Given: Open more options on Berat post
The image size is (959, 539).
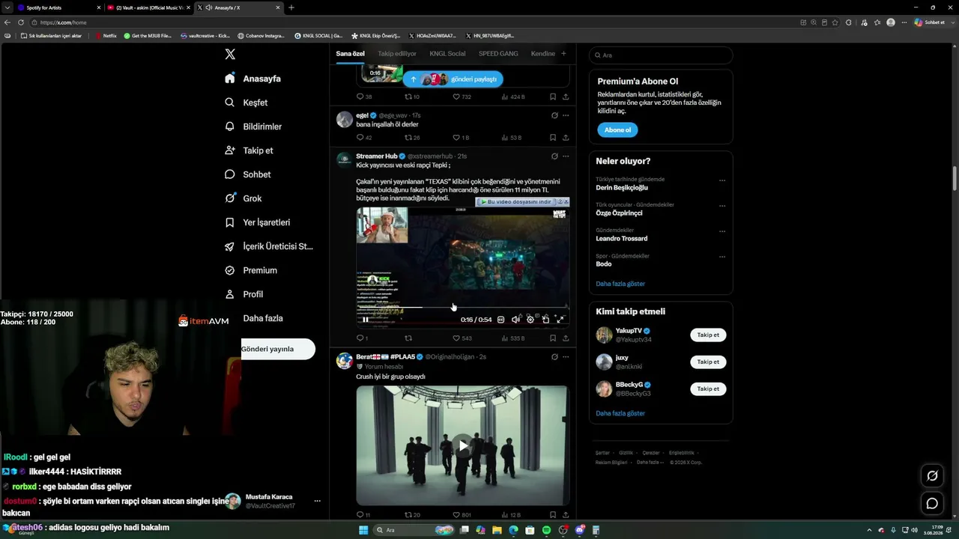Looking at the screenshot, I should 566,357.
